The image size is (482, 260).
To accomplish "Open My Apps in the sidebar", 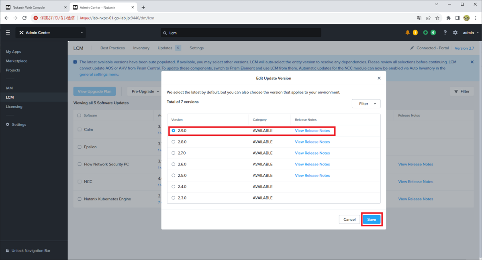I will pos(13,52).
